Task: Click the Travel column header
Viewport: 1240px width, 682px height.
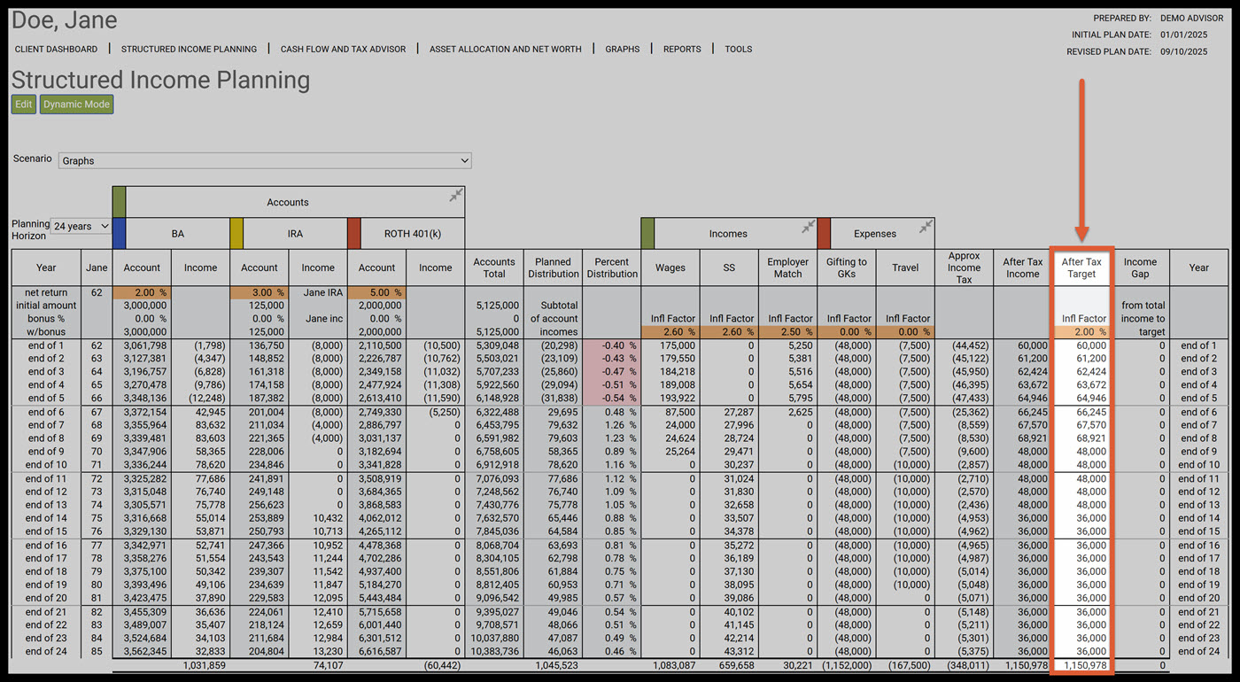Action: pyautogui.click(x=905, y=267)
